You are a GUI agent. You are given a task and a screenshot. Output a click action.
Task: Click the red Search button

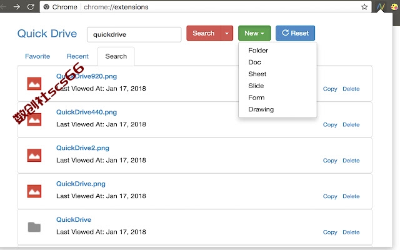(x=204, y=33)
